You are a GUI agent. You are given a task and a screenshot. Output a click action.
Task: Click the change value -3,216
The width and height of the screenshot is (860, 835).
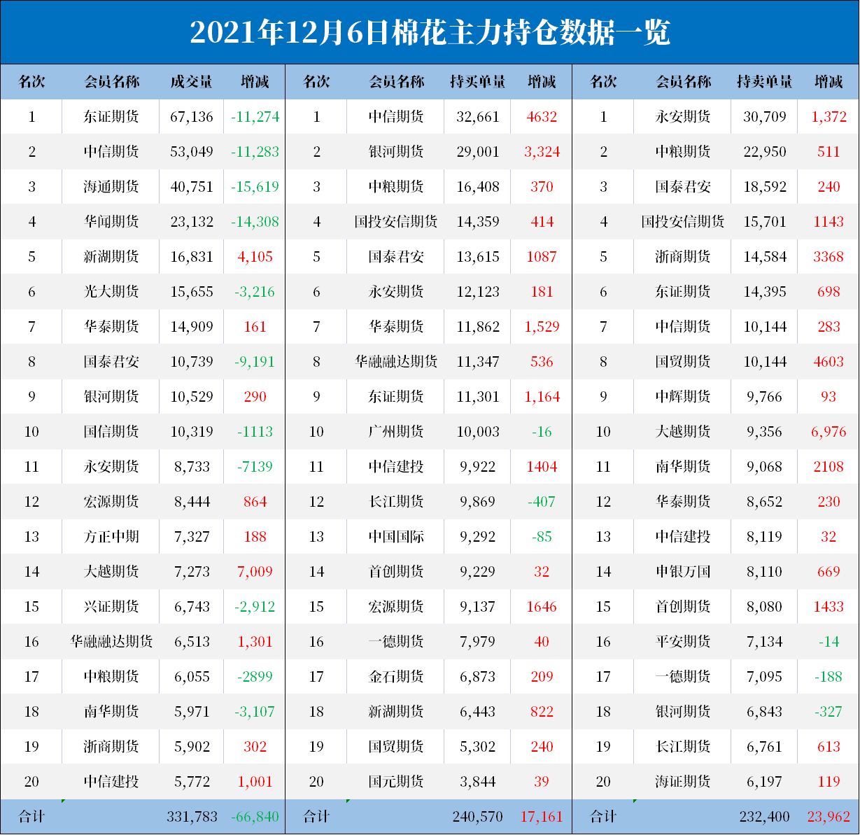(255, 292)
